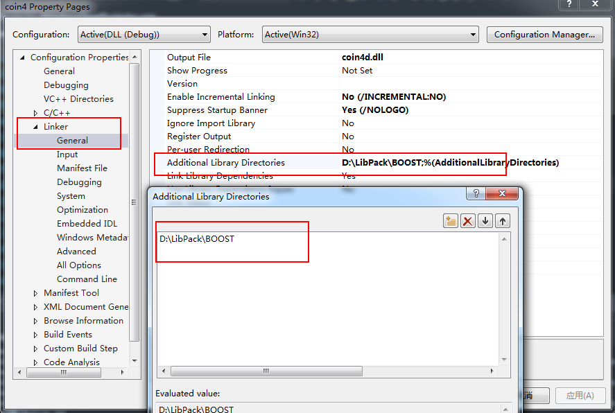The image size is (615, 413).
Task: Close the Additional Library Directories dialog
Action: click(501, 194)
